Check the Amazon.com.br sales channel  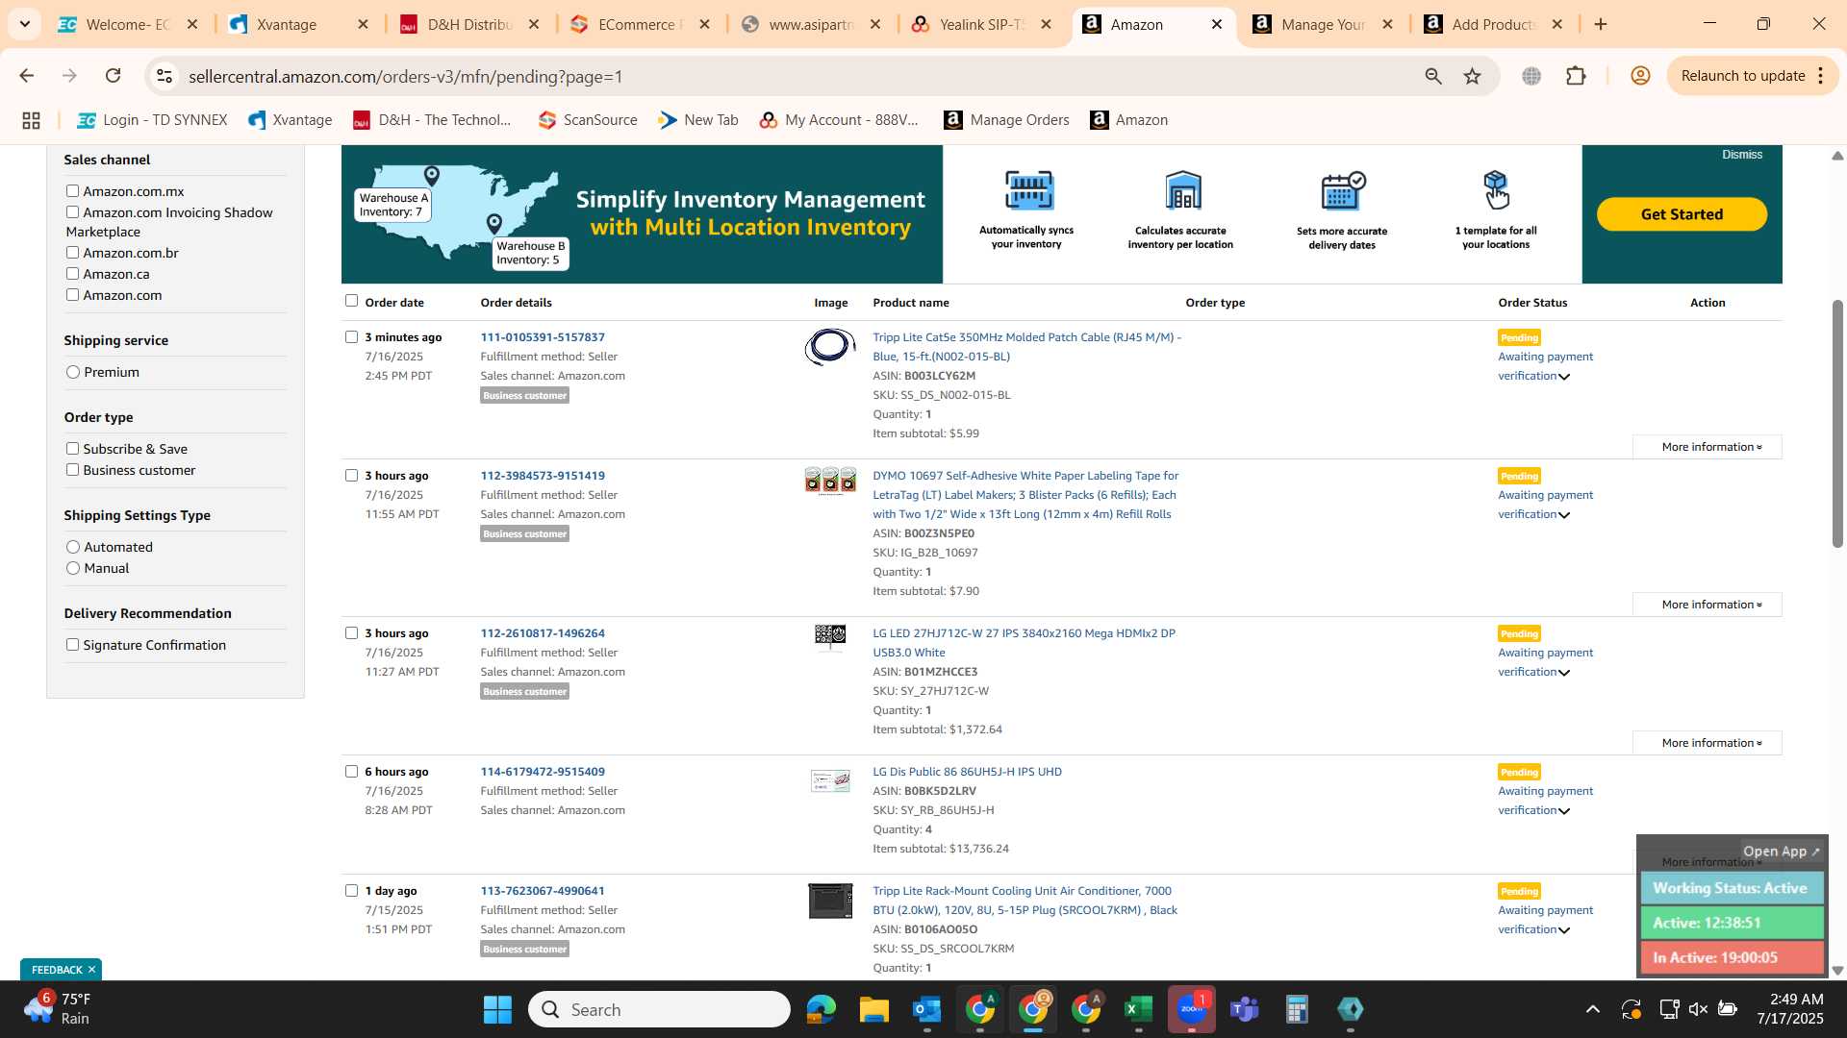point(72,253)
